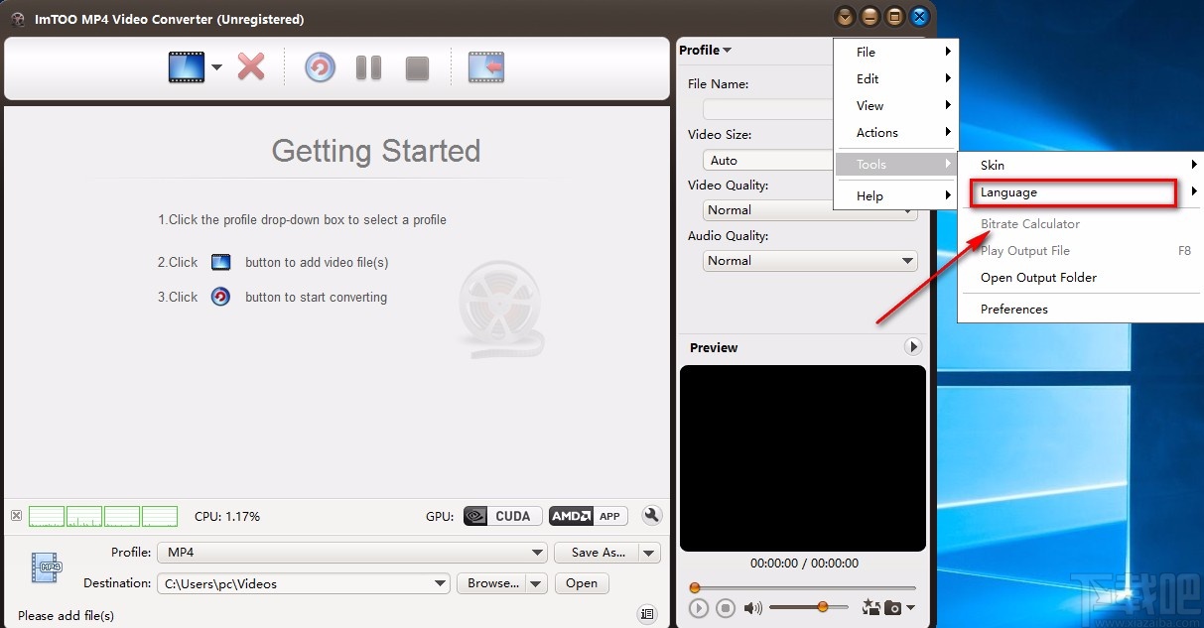
Task: Click the Browse destination button
Action: tap(493, 583)
